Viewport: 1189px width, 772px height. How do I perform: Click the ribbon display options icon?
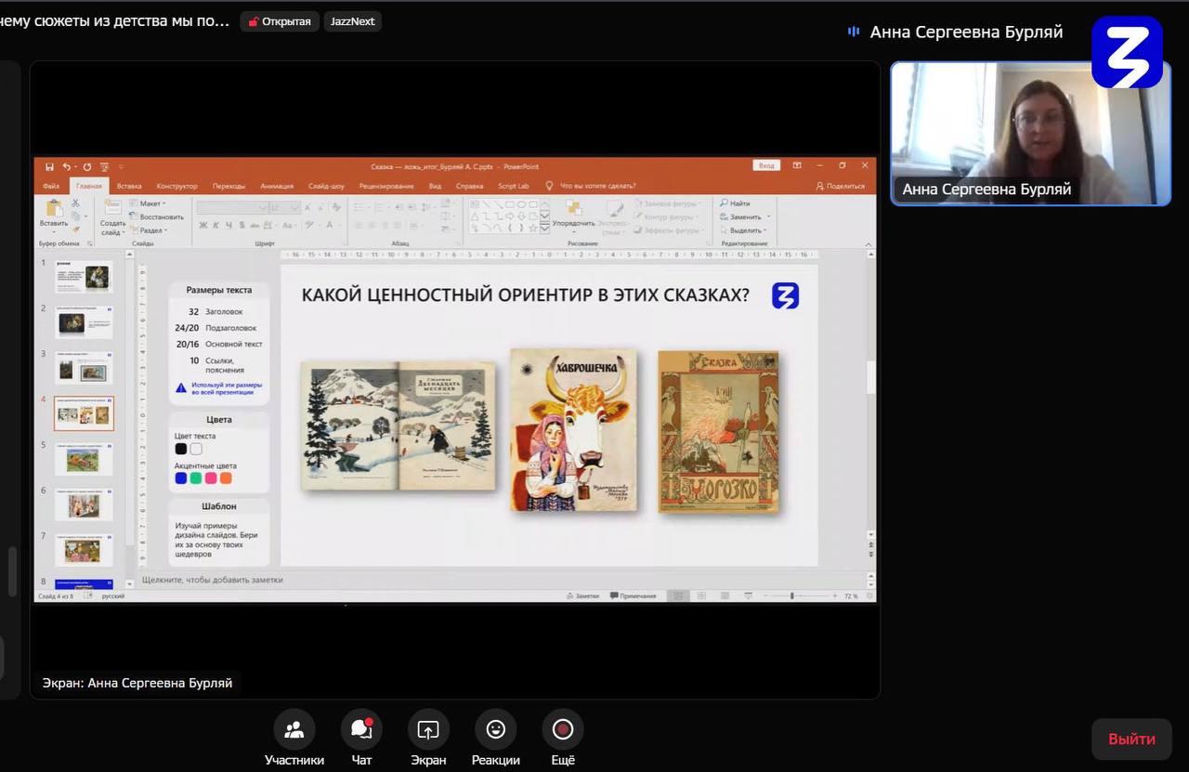pyautogui.click(x=797, y=165)
